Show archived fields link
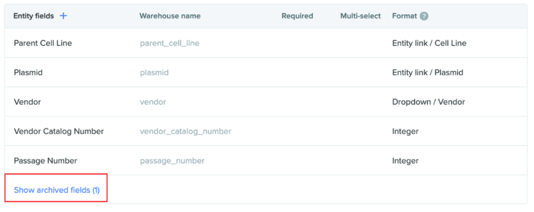This screenshot has height=212, width=534. click(56, 190)
